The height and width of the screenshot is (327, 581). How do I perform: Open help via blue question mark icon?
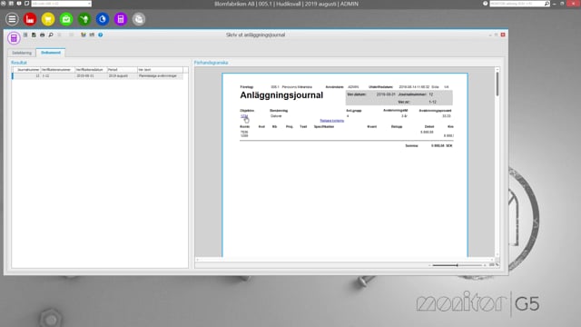point(101,35)
